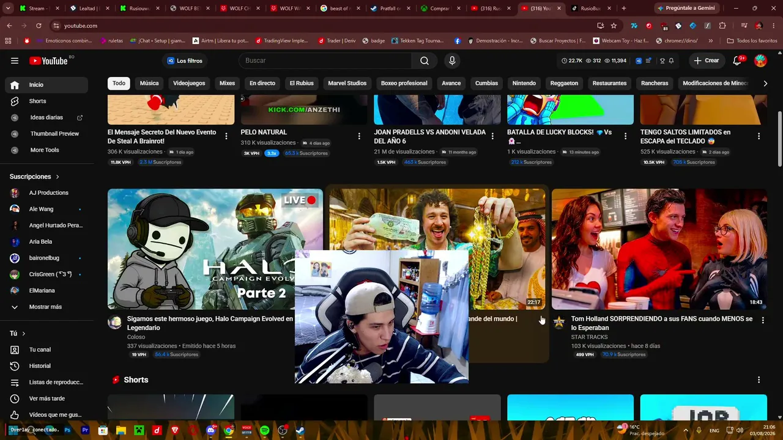Viewport: 783px width, 440px height.
Task: Click the Crear button
Action: pos(706,61)
